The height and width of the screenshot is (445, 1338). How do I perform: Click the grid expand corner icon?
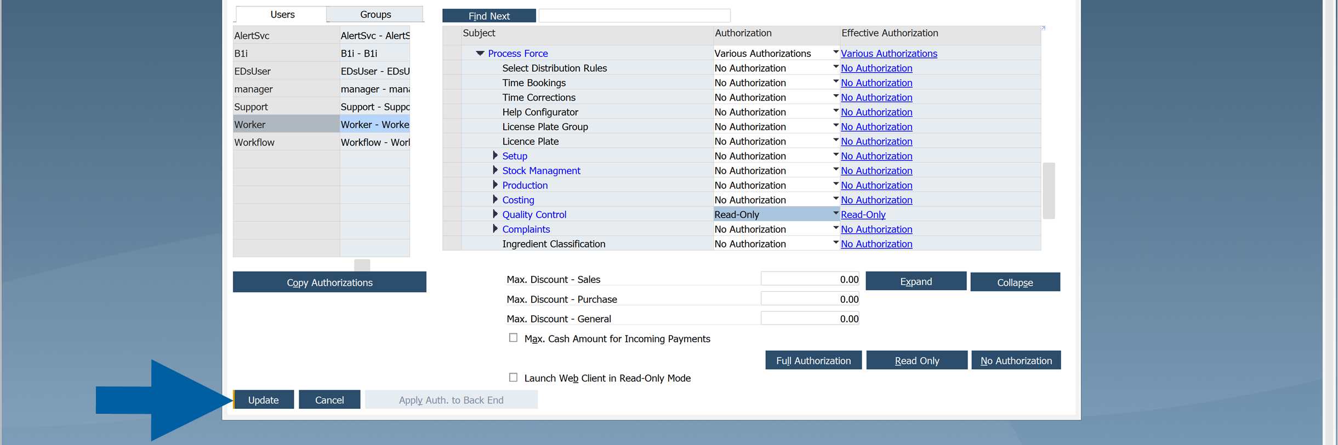1043,28
